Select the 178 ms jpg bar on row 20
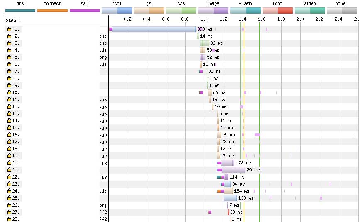This screenshot has width=359, height=222. pyautogui.click(x=227, y=163)
